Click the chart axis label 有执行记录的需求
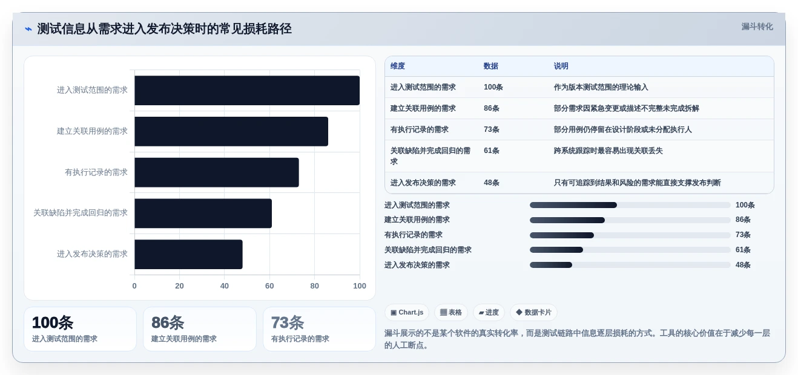 click(96, 172)
